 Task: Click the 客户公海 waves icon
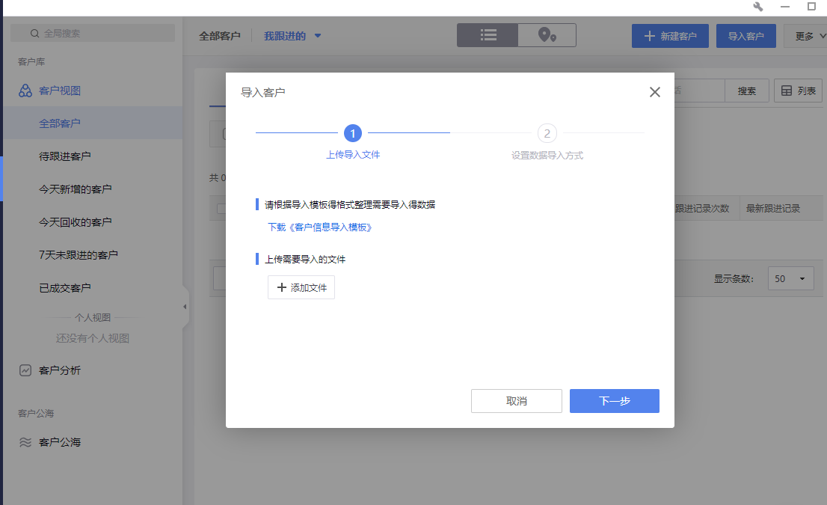[25, 442]
